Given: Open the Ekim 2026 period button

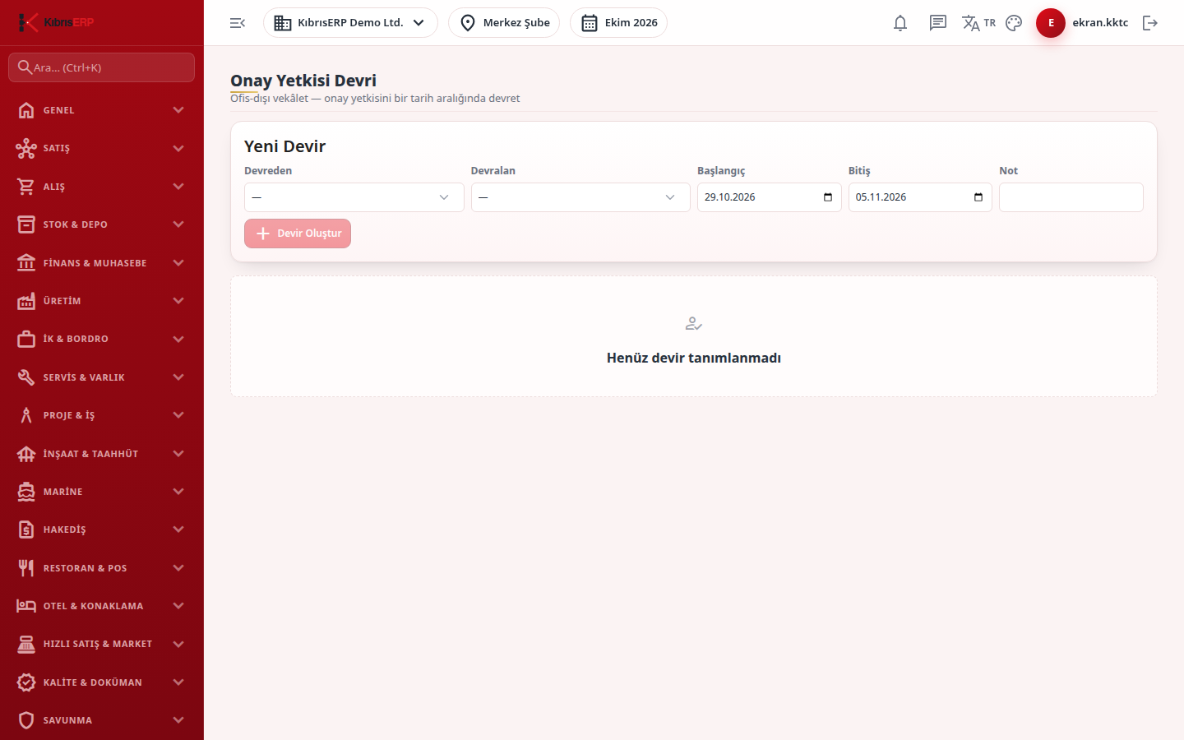Looking at the screenshot, I should 618,23.
